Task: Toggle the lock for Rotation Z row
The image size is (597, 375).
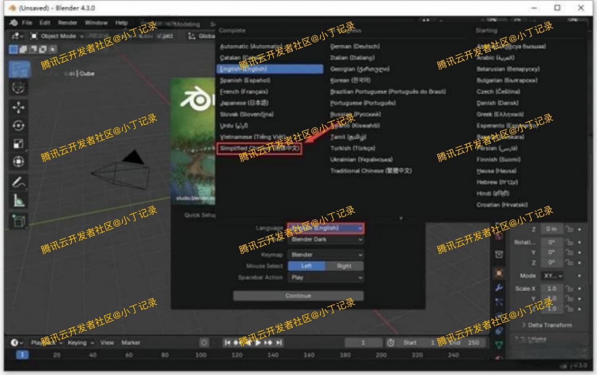Action: 569,263
